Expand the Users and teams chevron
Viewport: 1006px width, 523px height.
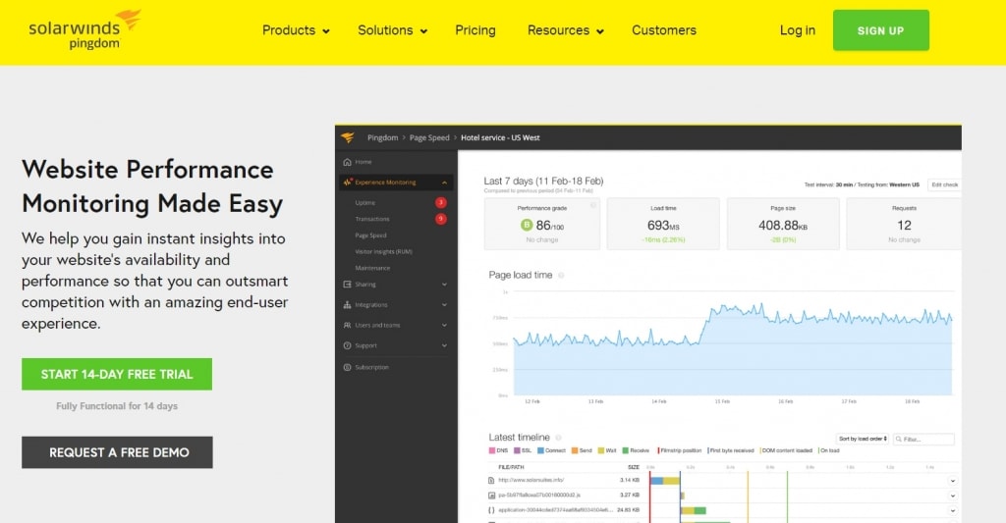[444, 326]
